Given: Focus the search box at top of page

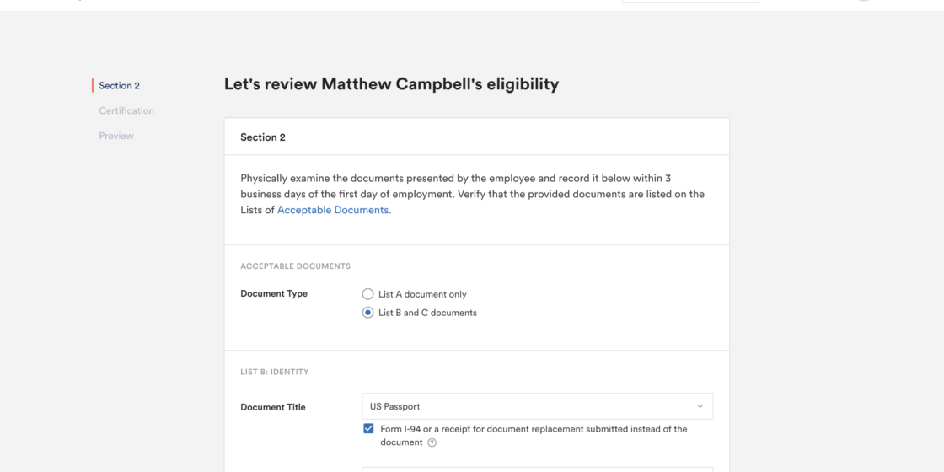Looking at the screenshot, I should pyautogui.click(x=690, y=1).
